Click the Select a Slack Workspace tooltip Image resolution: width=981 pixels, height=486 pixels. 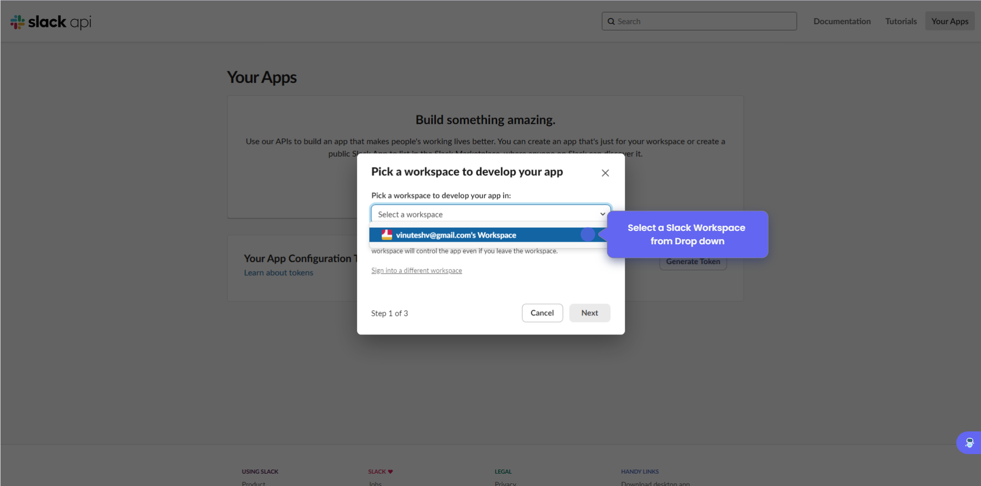click(x=686, y=234)
